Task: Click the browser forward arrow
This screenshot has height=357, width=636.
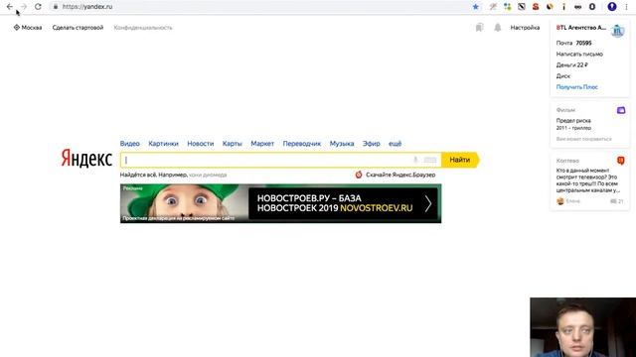Action: tap(24, 7)
